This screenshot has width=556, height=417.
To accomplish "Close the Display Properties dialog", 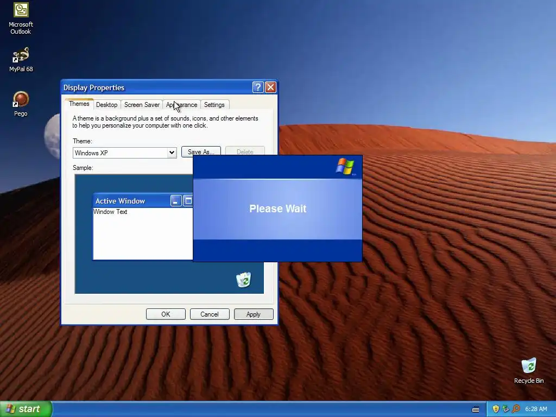I will coord(270,87).
